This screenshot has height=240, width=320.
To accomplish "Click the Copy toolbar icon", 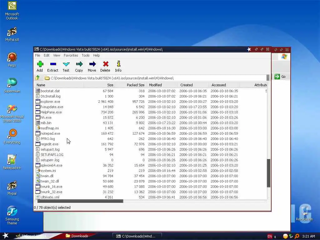I will (x=79, y=64).
